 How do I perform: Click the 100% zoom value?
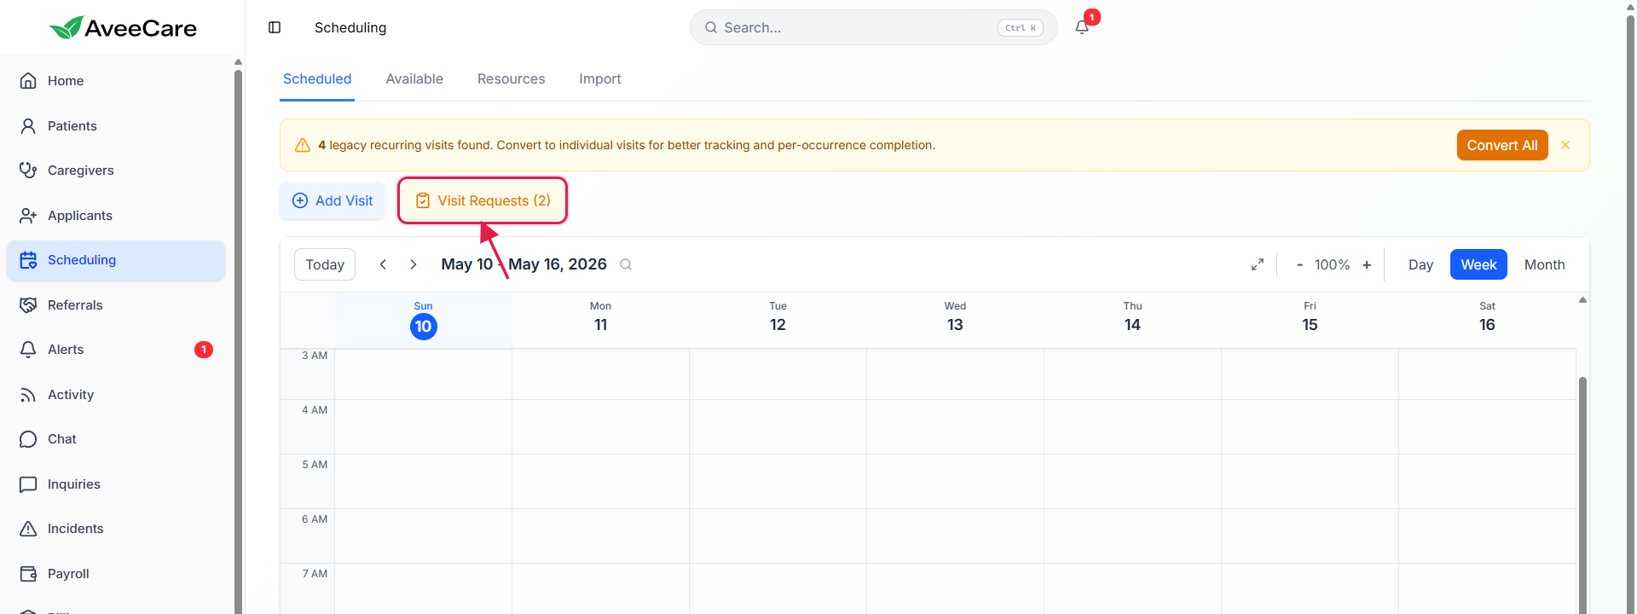pos(1332,264)
